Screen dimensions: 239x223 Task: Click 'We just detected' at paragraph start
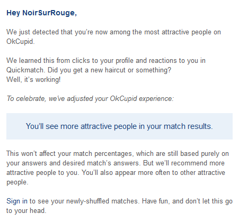(x=32, y=32)
